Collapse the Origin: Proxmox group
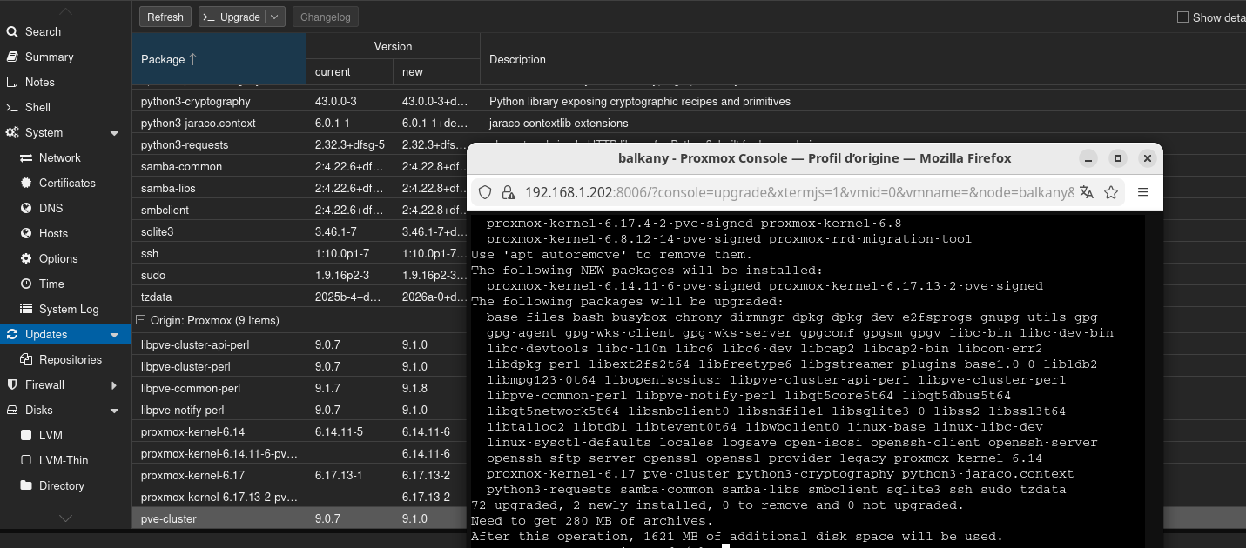This screenshot has width=1246, height=548. click(x=140, y=320)
